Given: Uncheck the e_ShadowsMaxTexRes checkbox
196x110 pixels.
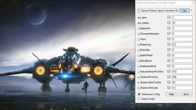Looking at the screenshot, I should (x=169, y=82).
